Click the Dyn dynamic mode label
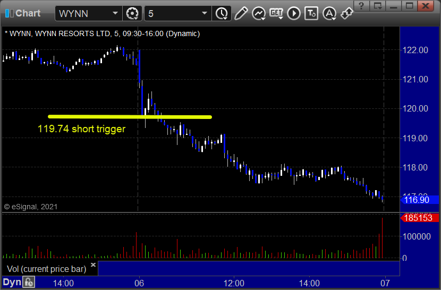 (x=12, y=282)
